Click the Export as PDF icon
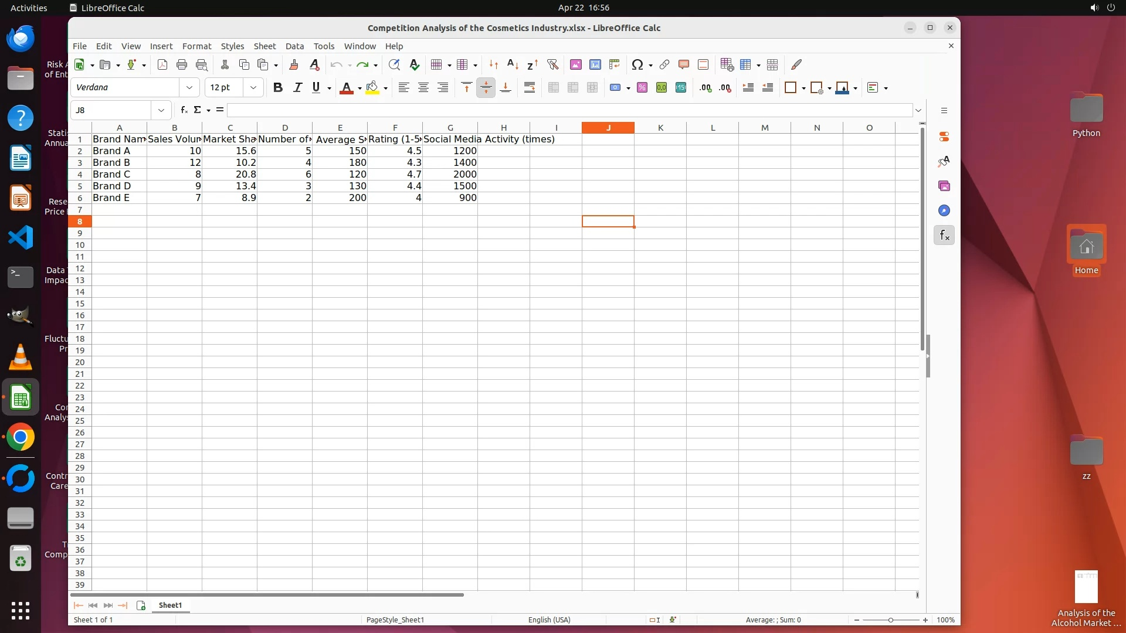The image size is (1126, 633). tap(162, 65)
